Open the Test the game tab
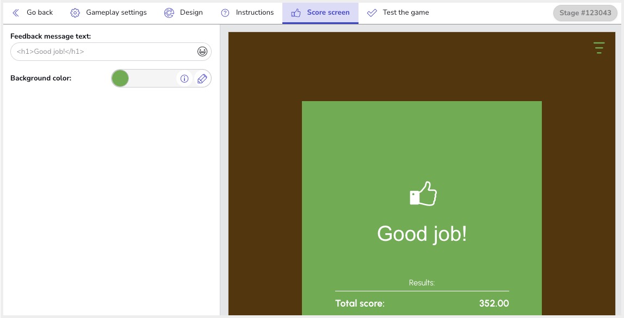The image size is (624, 318). [398, 13]
